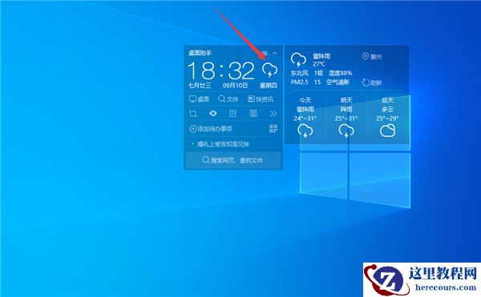Click the PM2.5 reading label
481x297 pixels.
coord(299,82)
